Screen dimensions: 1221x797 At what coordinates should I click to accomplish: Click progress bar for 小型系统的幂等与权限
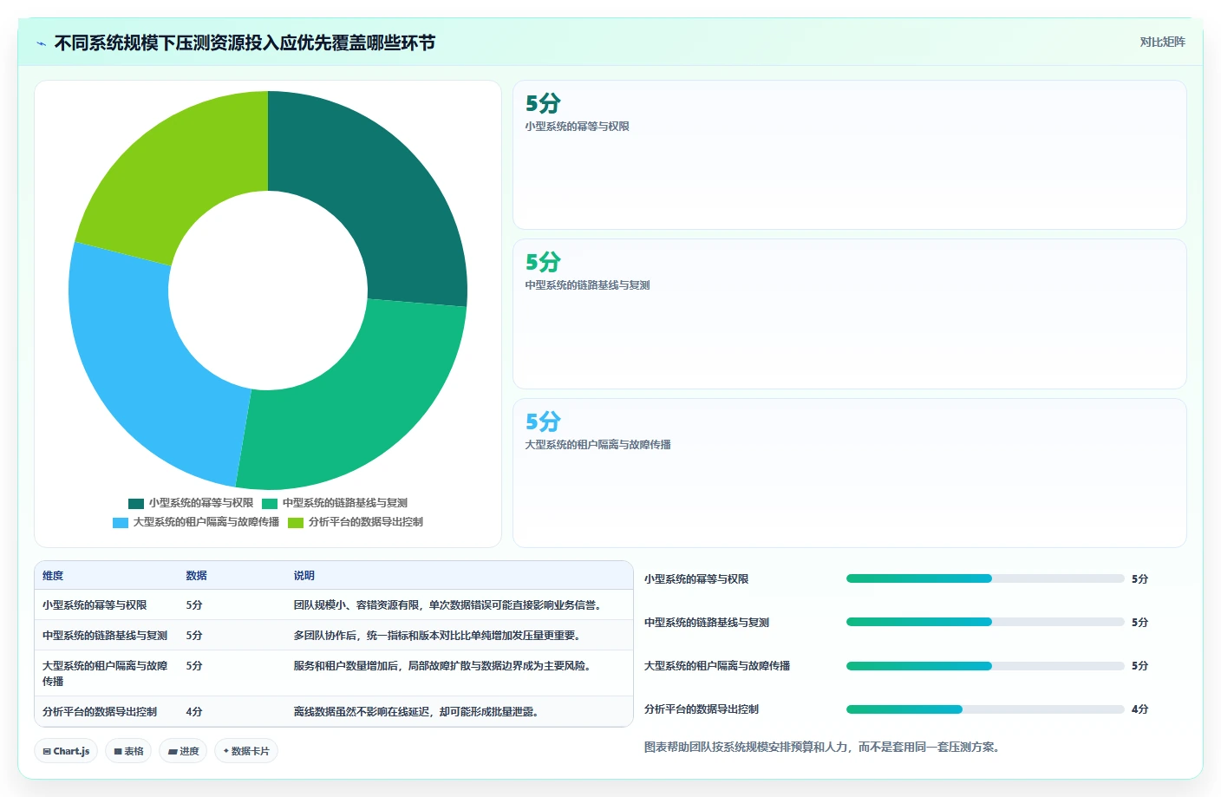tap(985, 578)
